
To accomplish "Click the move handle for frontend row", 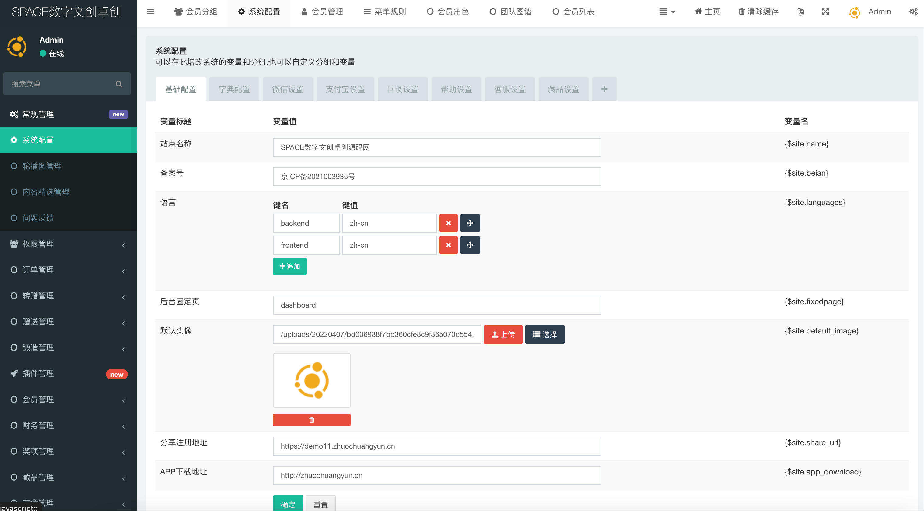I will [470, 245].
